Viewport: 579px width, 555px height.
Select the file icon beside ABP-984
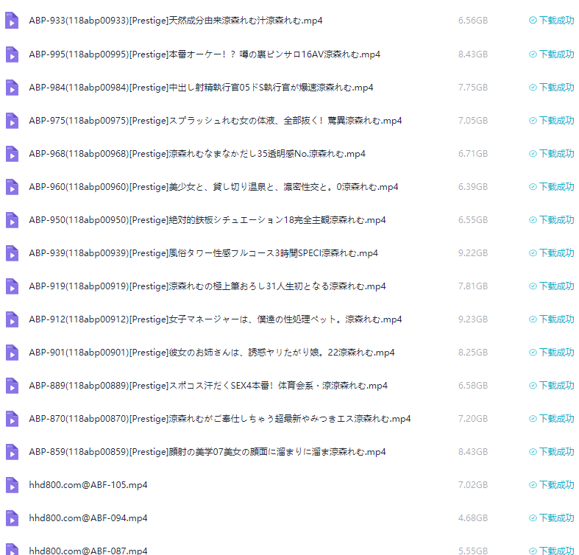[12, 88]
